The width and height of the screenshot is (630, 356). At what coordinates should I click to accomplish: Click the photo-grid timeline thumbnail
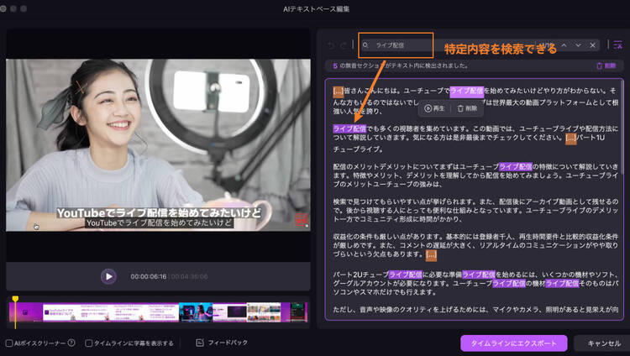pos(264,312)
